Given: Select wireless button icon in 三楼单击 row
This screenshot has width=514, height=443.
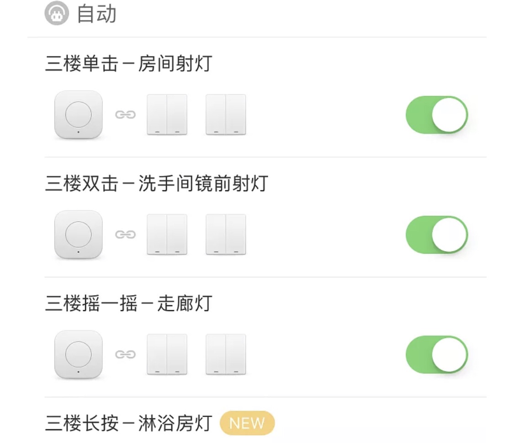Looking at the screenshot, I should coord(78,115).
